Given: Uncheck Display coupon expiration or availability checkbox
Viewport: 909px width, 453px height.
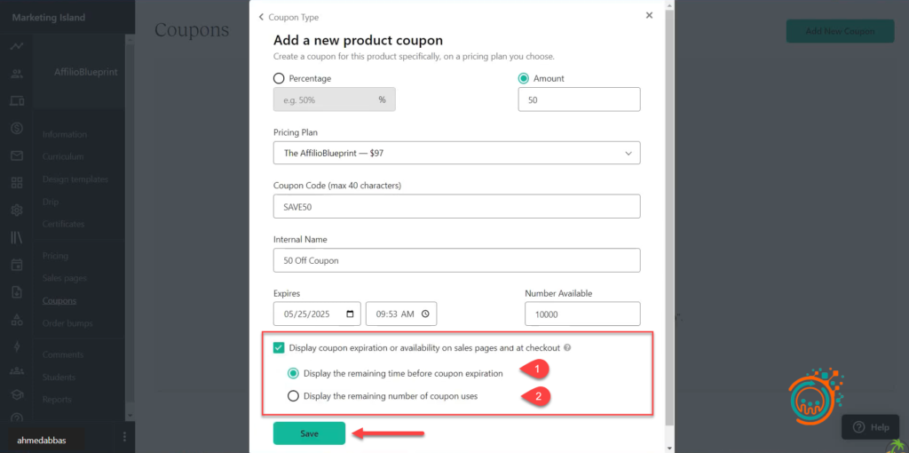Looking at the screenshot, I should pyautogui.click(x=280, y=348).
